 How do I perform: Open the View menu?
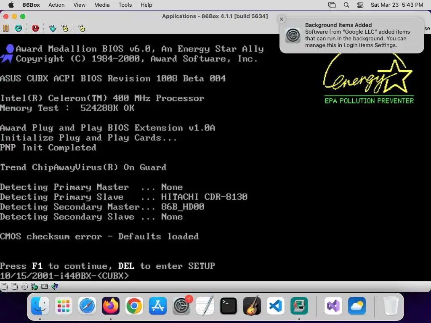[79, 5]
